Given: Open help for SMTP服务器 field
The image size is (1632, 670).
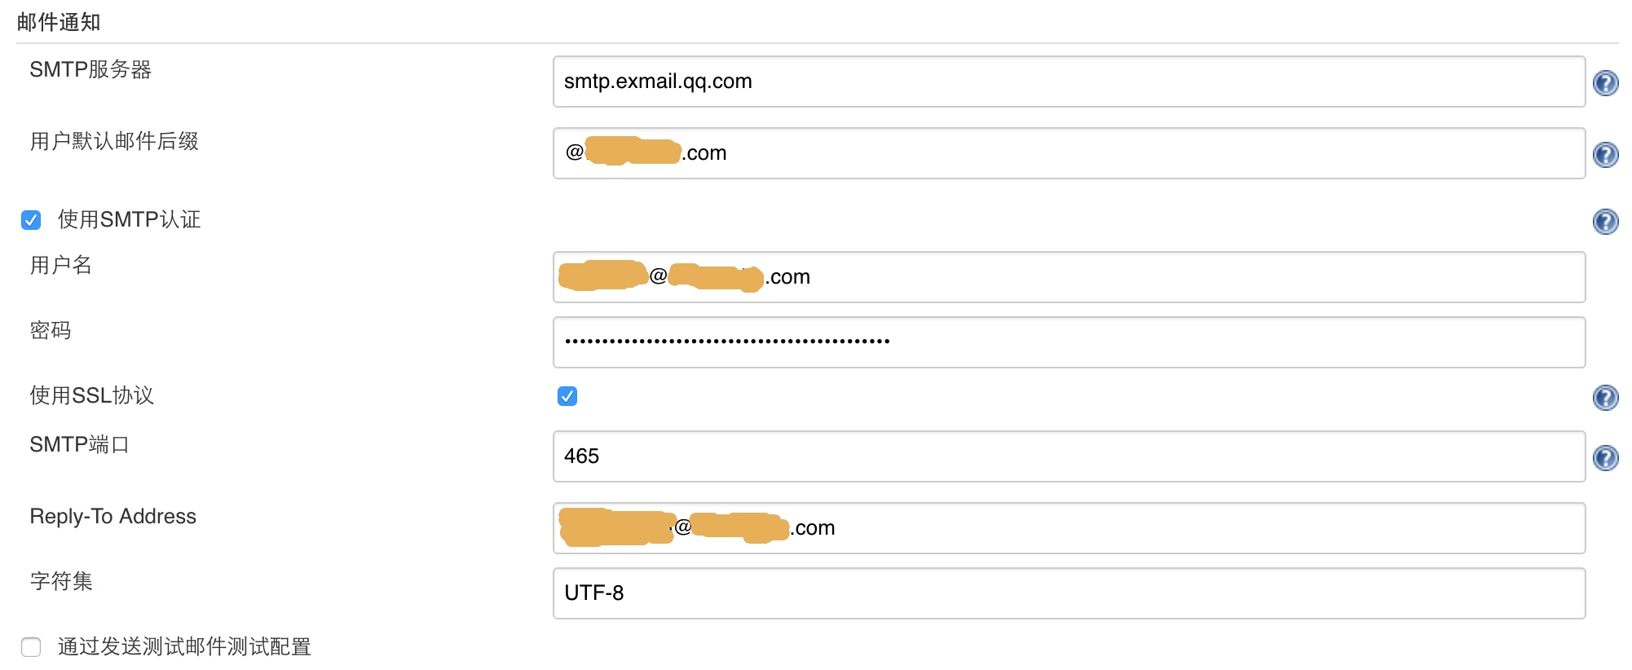Looking at the screenshot, I should [x=1605, y=83].
